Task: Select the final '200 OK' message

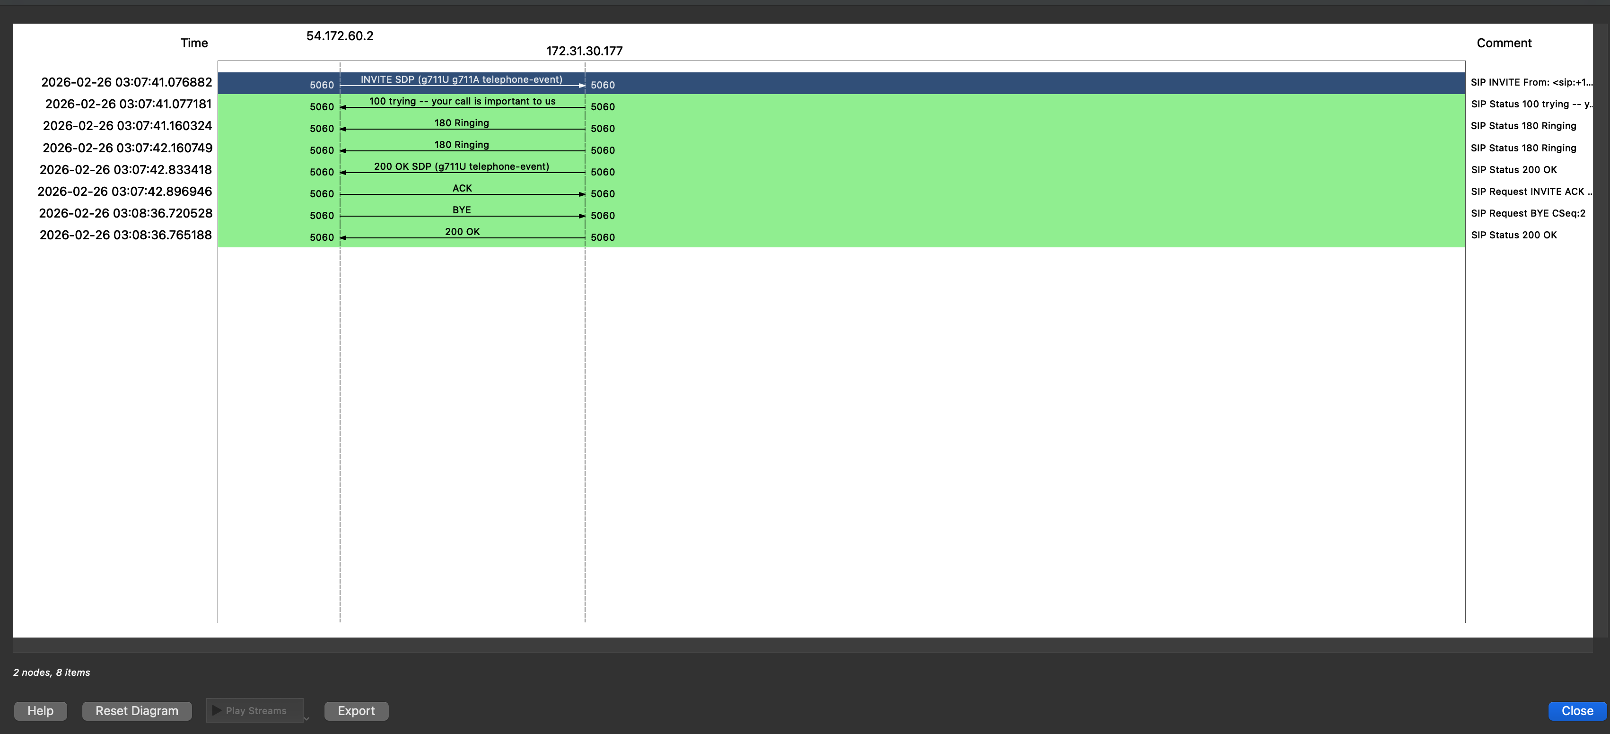Action: click(463, 234)
